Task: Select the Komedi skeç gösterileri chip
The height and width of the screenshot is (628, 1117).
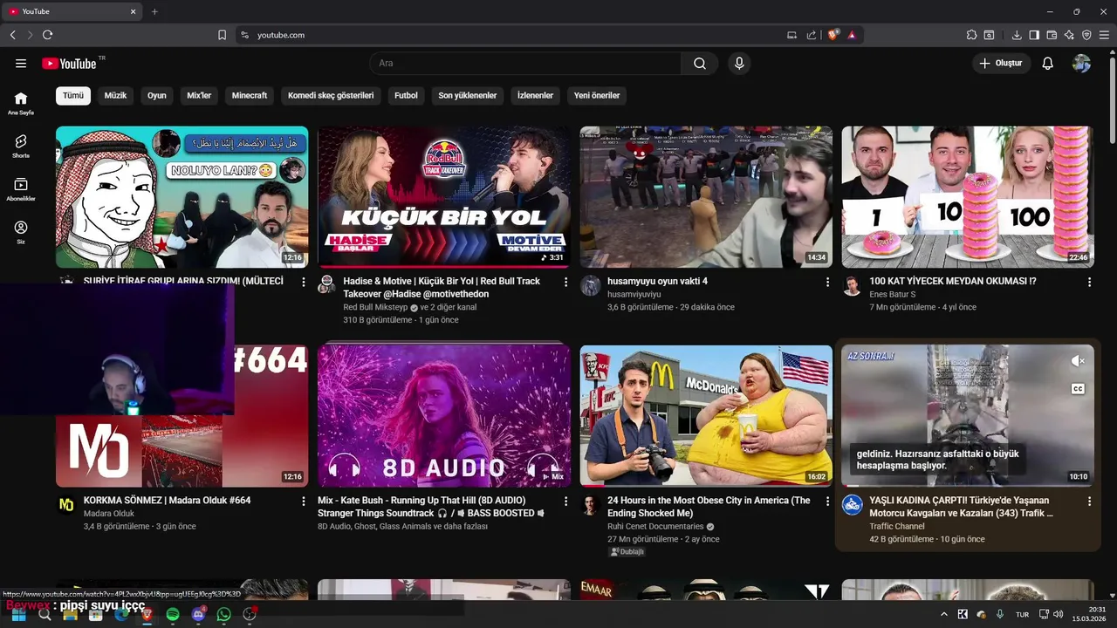Action: point(331,95)
